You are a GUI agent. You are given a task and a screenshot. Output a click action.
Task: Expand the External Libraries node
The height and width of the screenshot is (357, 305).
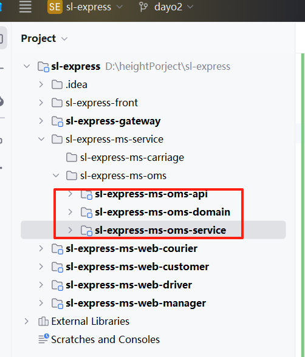(x=26, y=321)
